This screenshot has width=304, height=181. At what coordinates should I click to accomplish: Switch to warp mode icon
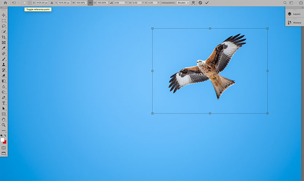click(193, 3)
